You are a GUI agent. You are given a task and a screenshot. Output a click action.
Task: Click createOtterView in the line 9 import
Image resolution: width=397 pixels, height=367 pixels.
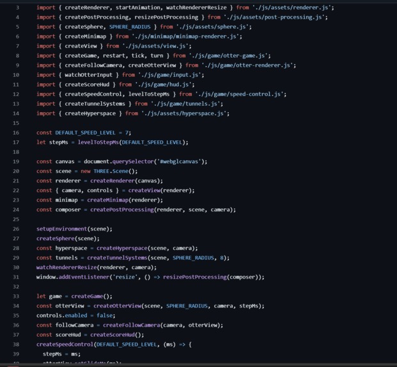pyautogui.click(x=152, y=65)
